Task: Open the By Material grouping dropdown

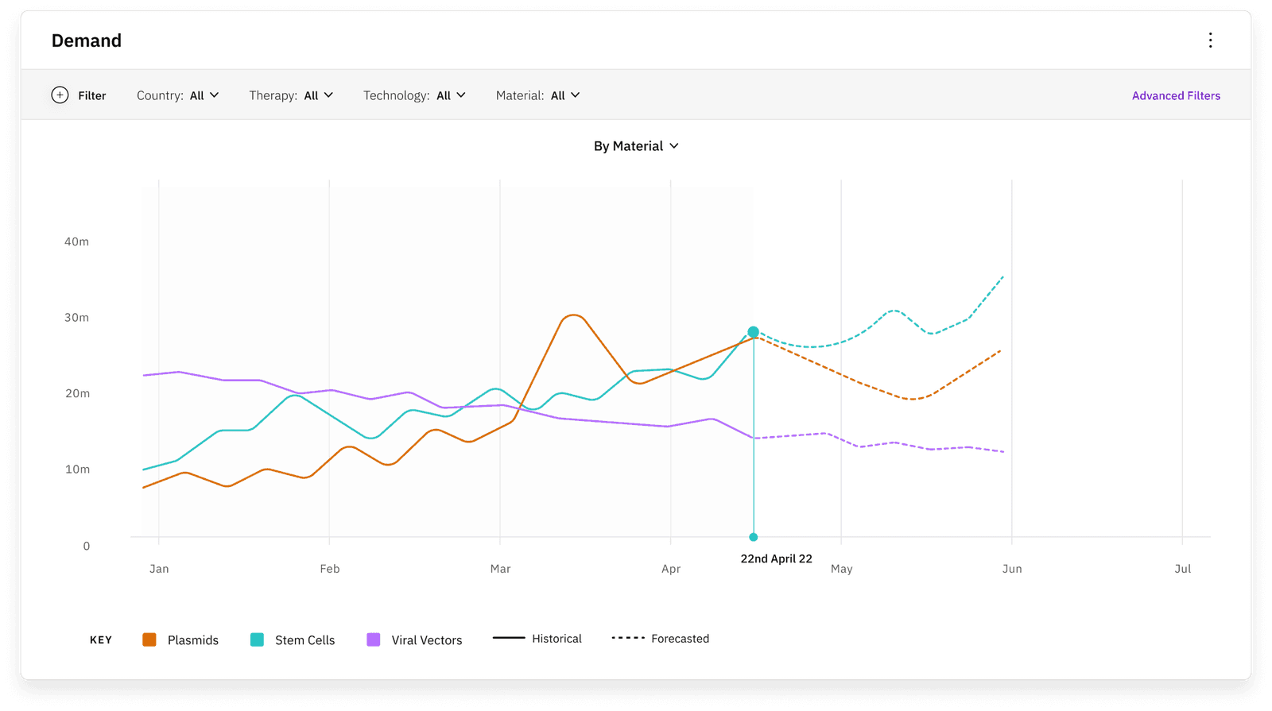Action: [x=636, y=146]
